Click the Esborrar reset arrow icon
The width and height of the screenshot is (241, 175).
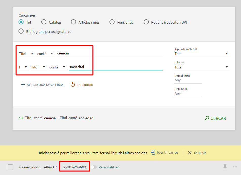tap(73, 85)
